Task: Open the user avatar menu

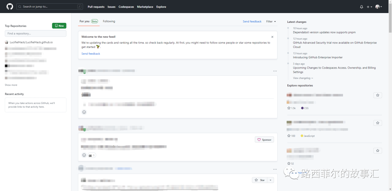Action: 379,7
